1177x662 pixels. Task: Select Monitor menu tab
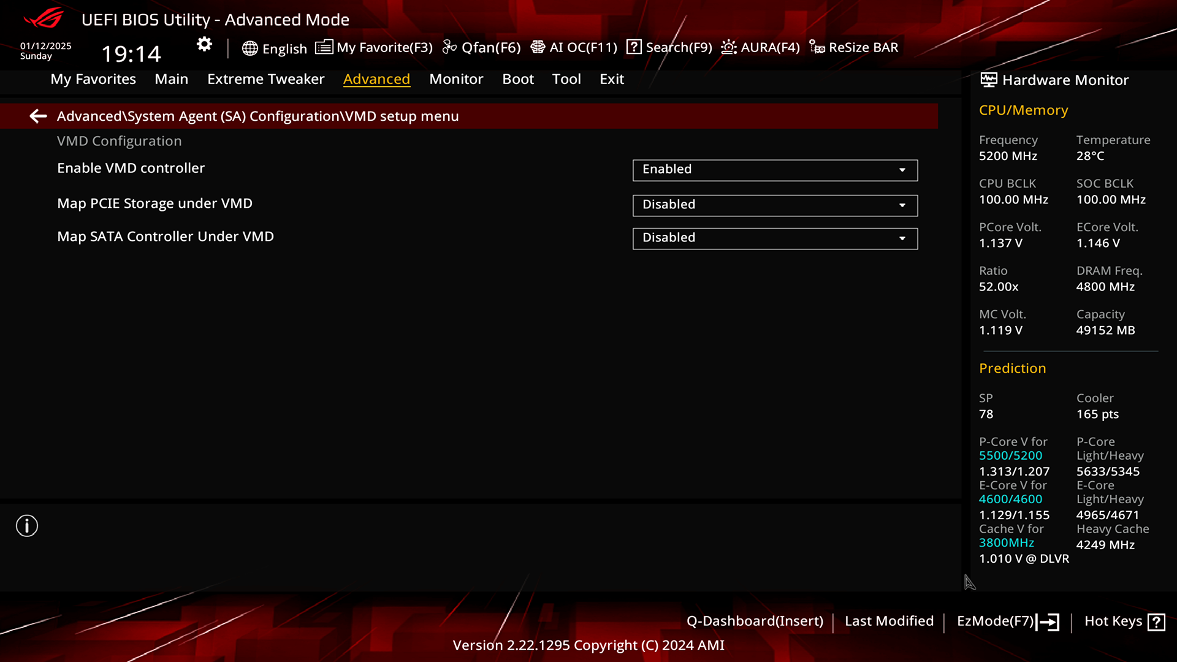[456, 78]
